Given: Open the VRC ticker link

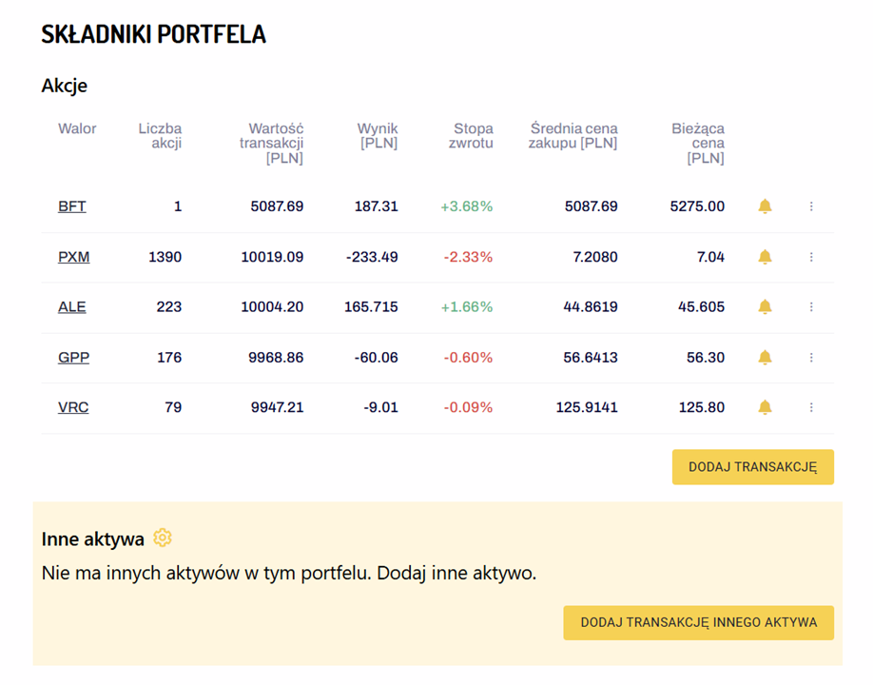Looking at the screenshot, I should 73,407.
